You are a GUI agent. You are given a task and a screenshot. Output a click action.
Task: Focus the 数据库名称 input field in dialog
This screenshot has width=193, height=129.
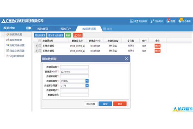pos(74,76)
